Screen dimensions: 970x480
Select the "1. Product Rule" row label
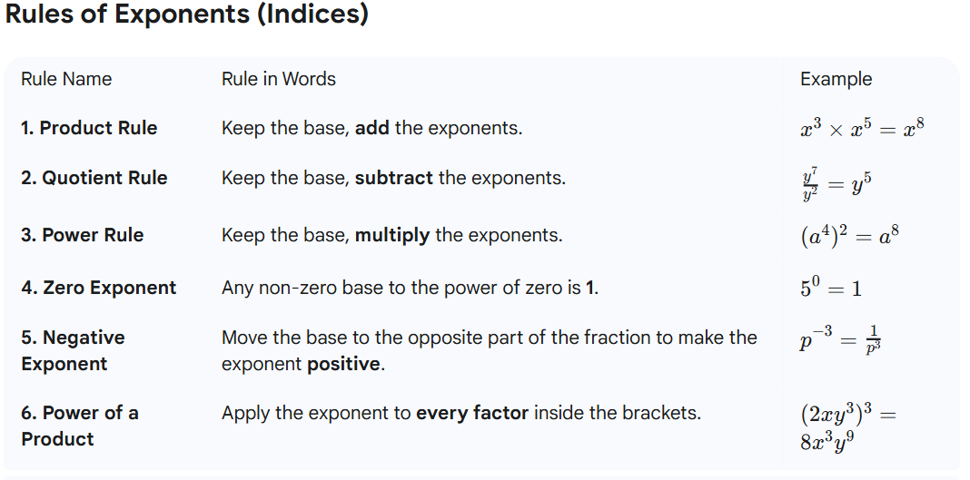click(89, 128)
